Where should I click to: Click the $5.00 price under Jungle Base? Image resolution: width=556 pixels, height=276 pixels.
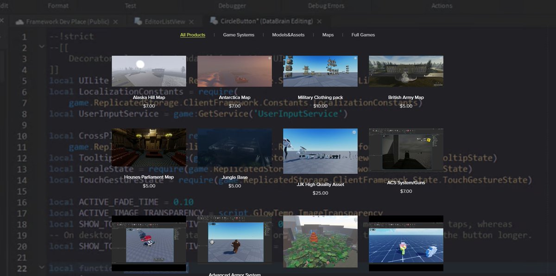tap(234, 185)
